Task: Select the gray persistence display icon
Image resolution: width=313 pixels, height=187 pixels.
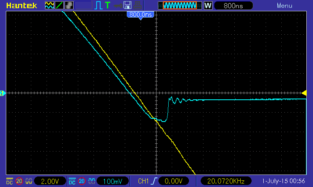Action: point(69,5)
